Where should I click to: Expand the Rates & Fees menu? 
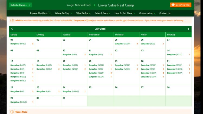click(x=102, y=13)
